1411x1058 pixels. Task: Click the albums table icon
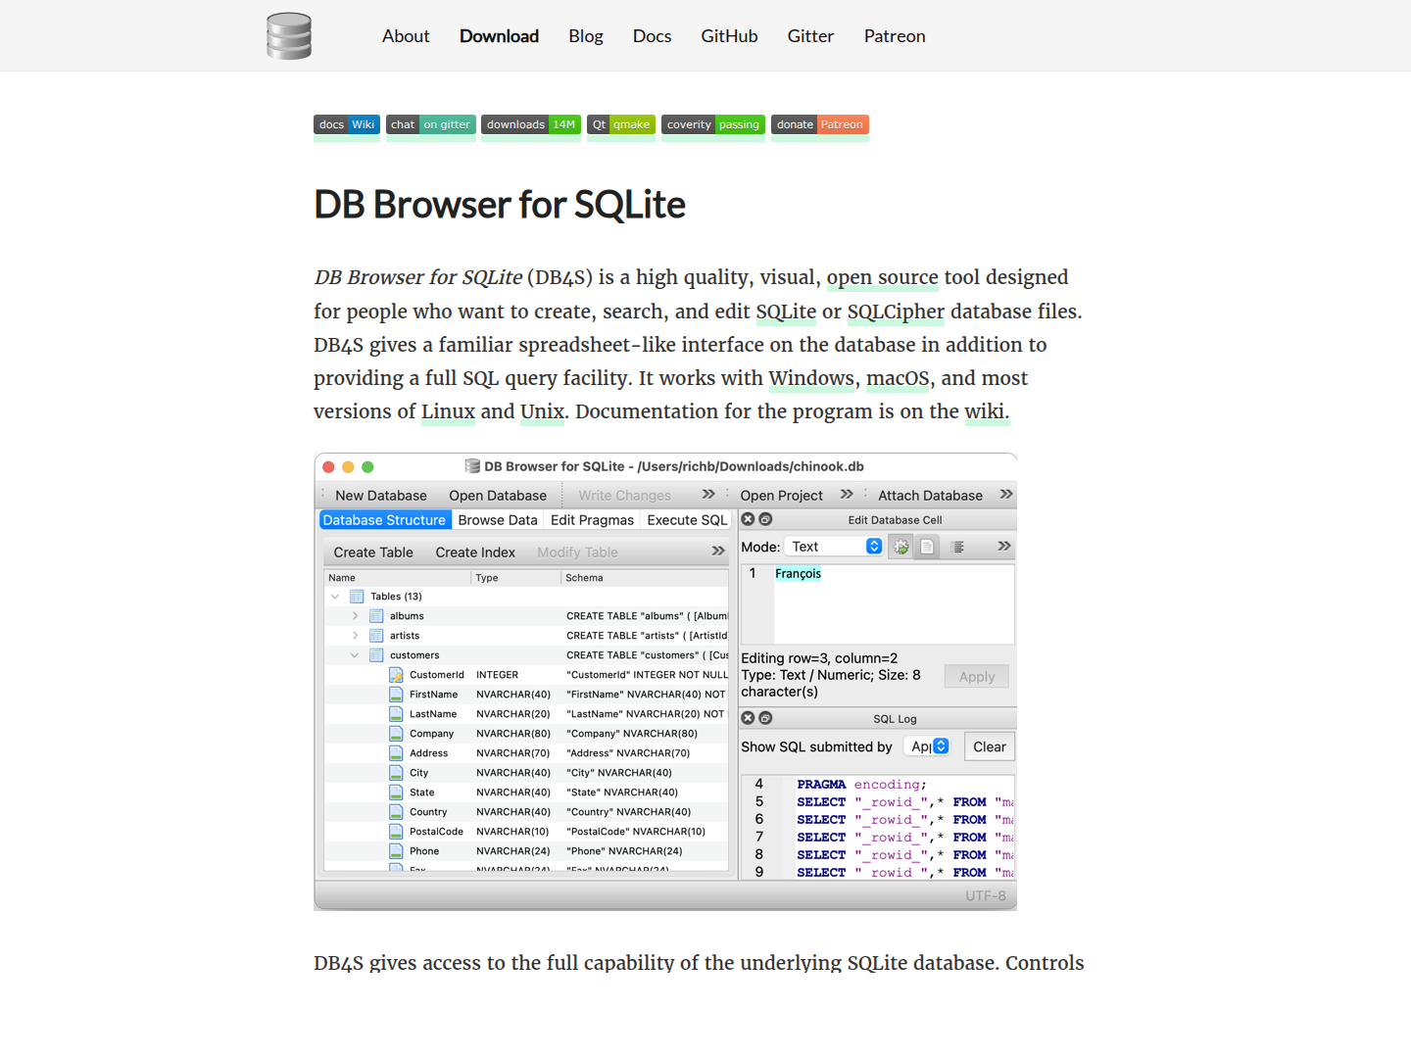click(376, 616)
